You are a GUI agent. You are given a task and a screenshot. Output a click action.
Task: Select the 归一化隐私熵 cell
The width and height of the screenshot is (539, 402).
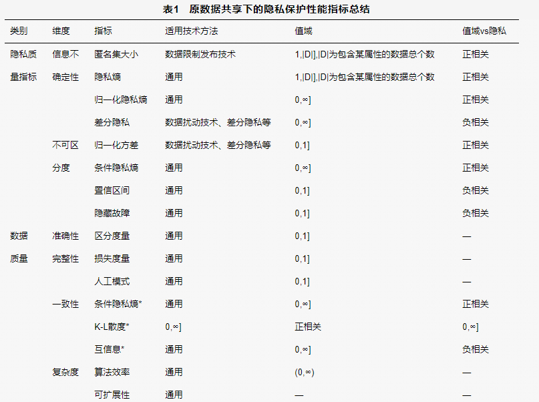tap(121, 99)
